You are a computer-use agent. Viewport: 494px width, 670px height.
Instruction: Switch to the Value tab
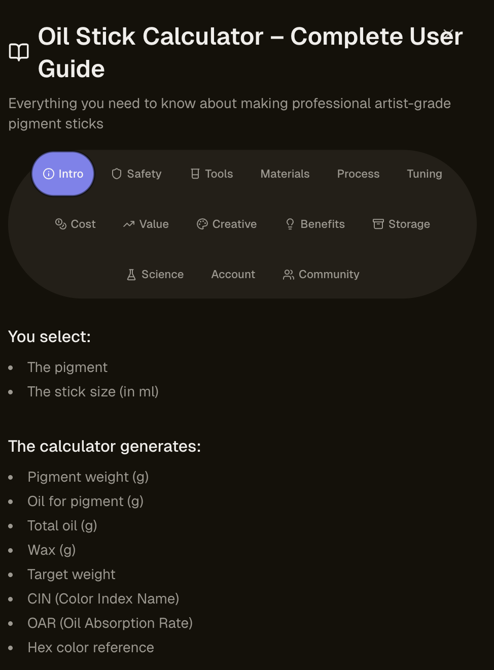coord(146,224)
